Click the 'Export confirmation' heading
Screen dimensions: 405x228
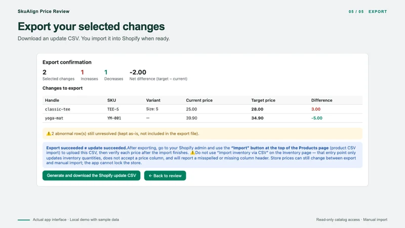(67, 62)
